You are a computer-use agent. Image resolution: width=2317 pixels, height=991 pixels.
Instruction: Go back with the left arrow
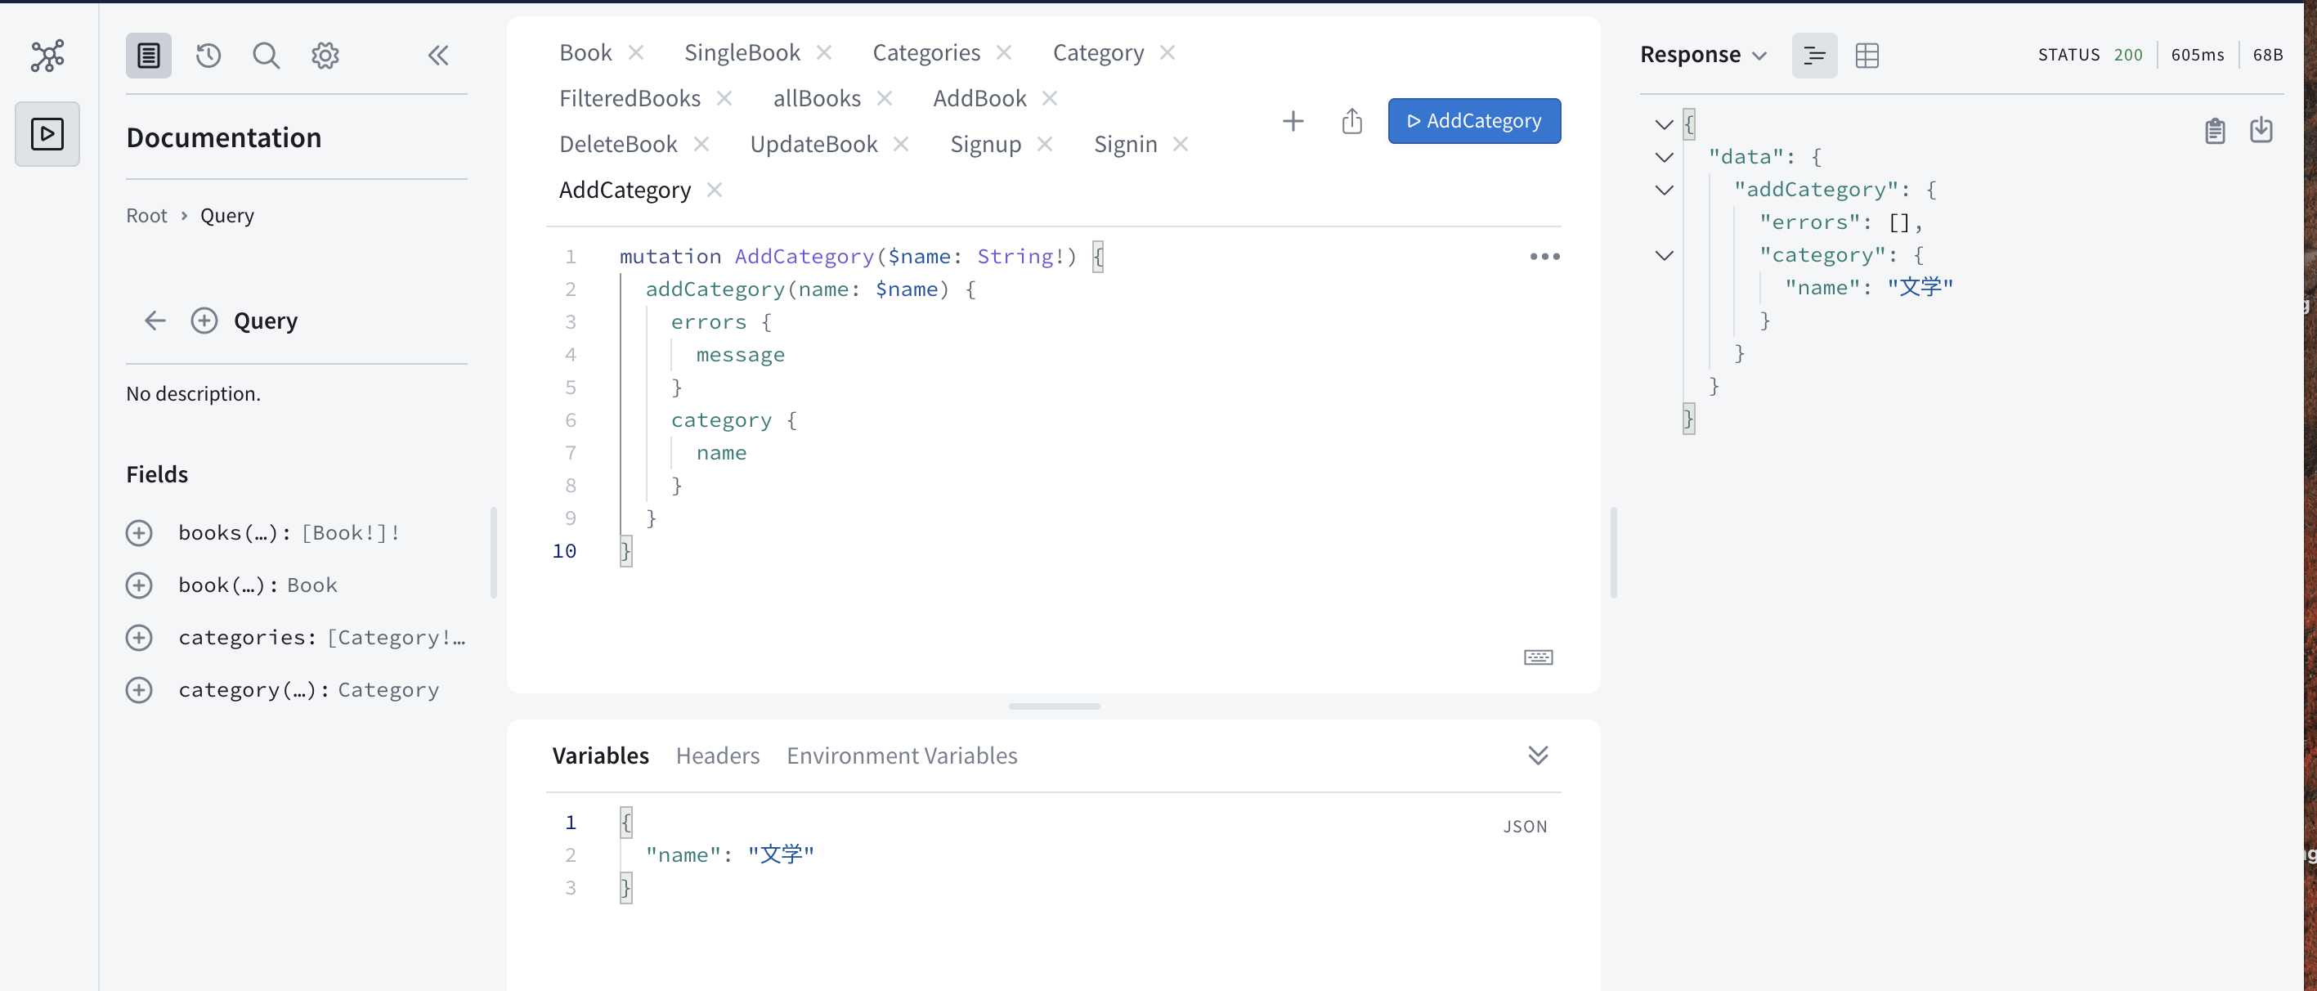[x=155, y=321]
